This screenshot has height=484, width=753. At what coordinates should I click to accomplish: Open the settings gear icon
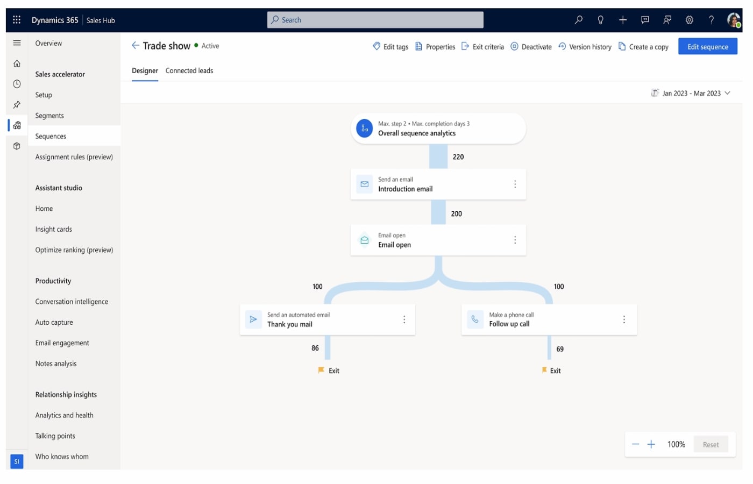click(x=689, y=20)
